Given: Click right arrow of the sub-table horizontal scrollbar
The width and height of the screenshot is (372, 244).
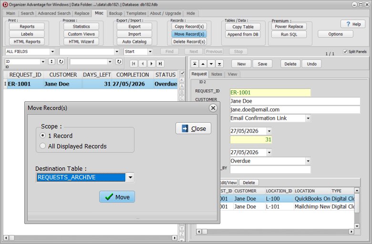Looking at the screenshot, I should click(x=351, y=232).
